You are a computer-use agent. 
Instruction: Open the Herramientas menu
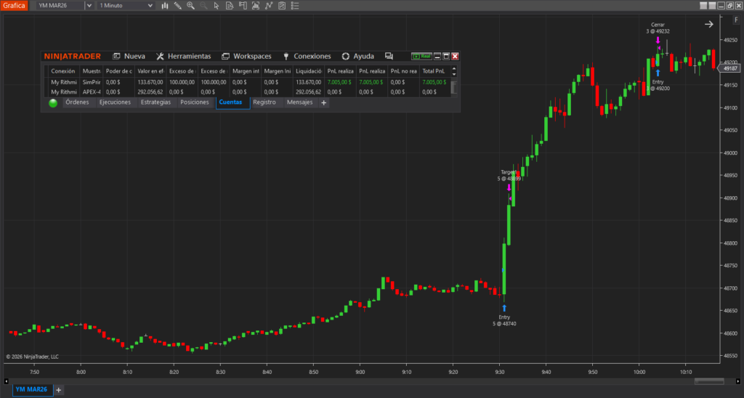pos(183,56)
